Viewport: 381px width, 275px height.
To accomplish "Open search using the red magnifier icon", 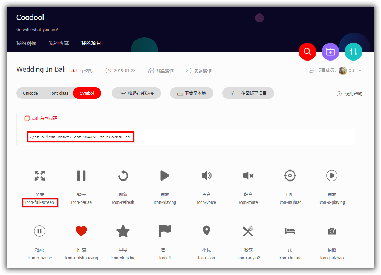I will [307, 52].
